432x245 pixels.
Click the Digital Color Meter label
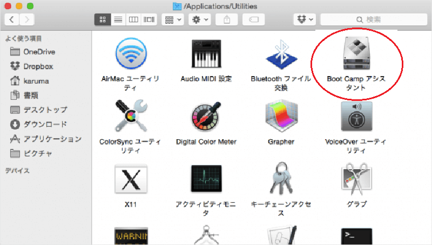206,142
